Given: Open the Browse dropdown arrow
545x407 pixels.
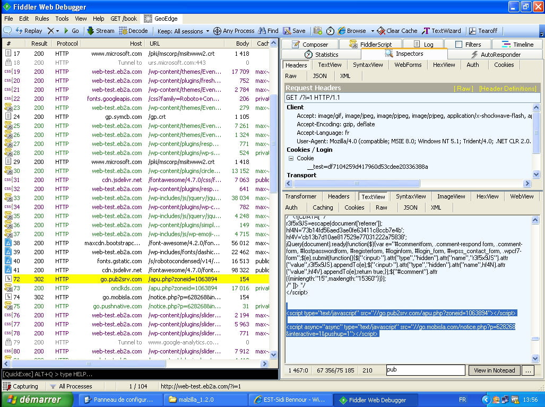Looking at the screenshot, I should (x=372, y=31).
